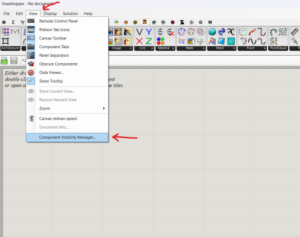Viewport: 300px width, 237px height.
Task: Expand the Point panel plus button
Action: pos(265,48)
